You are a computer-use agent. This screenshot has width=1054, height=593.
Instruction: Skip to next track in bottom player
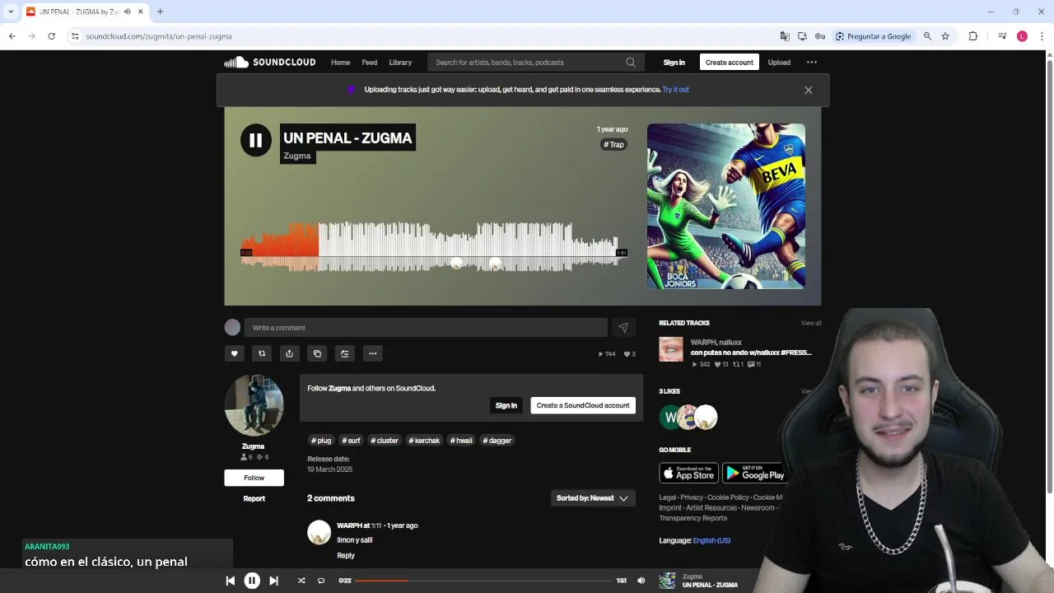(x=273, y=581)
